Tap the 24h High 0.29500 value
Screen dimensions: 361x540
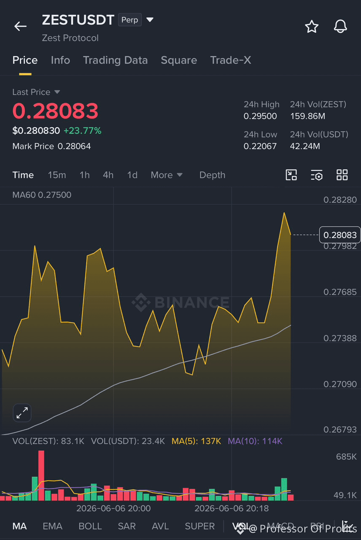tap(260, 116)
